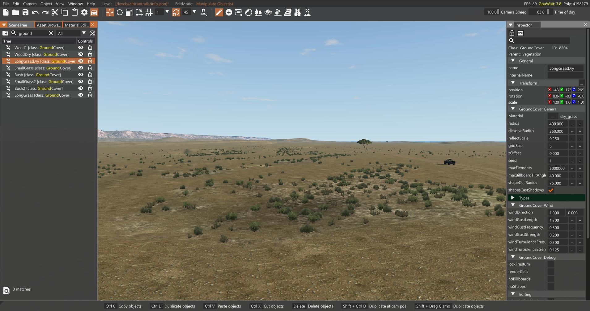Image resolution: width=590 pixels, height=311 pixels.
Task: Toggle grid snapping icon
Action: coord(149,12)
